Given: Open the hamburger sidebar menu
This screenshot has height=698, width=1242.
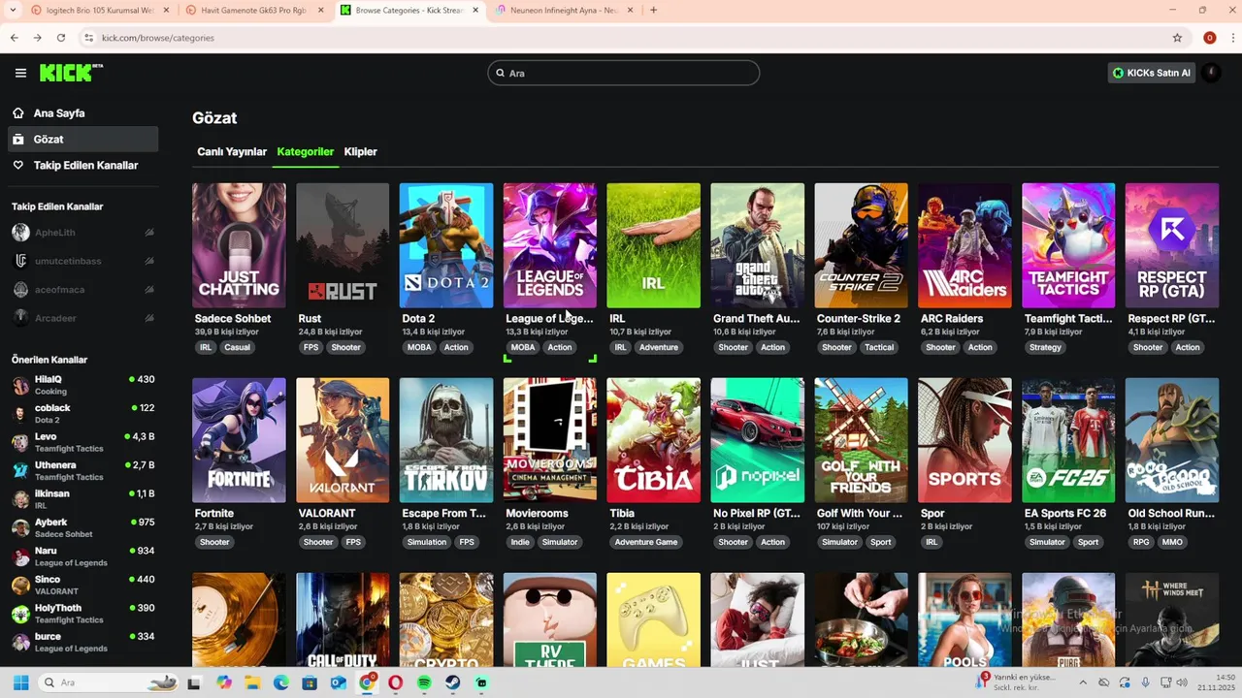Looking at the screenshot, I should coord(20,73).
